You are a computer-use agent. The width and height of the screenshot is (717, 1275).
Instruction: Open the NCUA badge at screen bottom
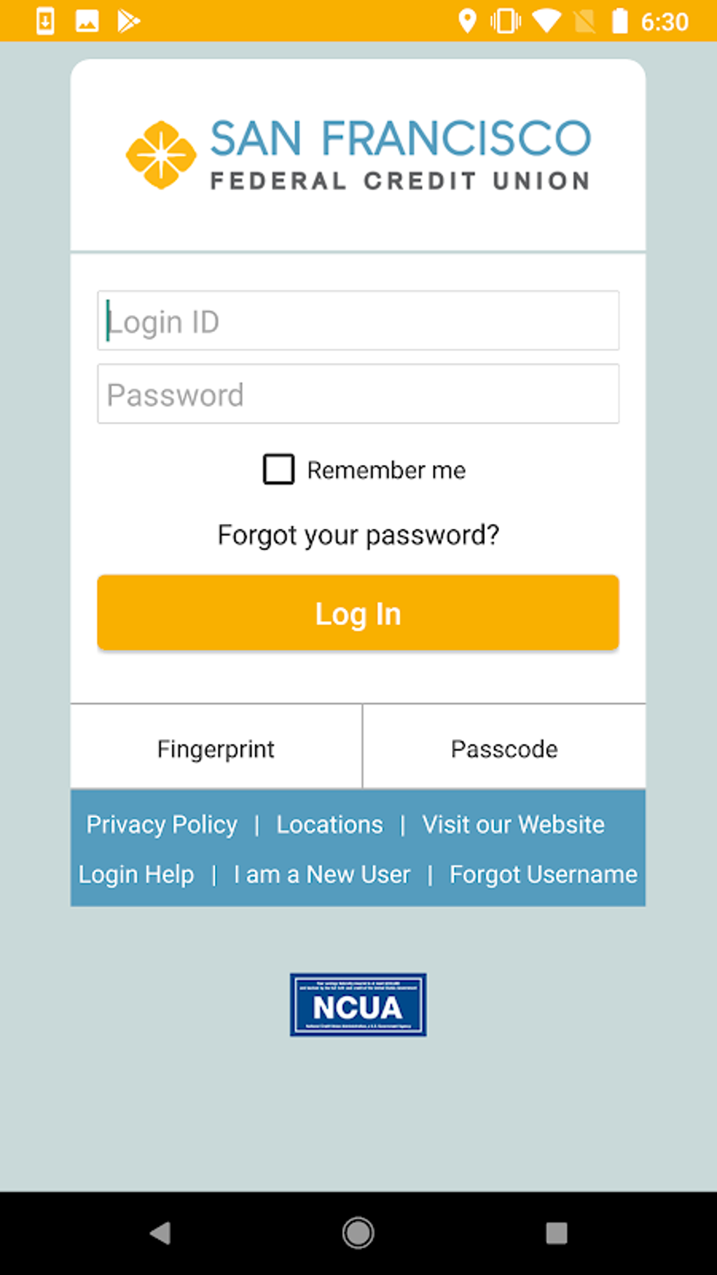click(x=358, y=1004)
